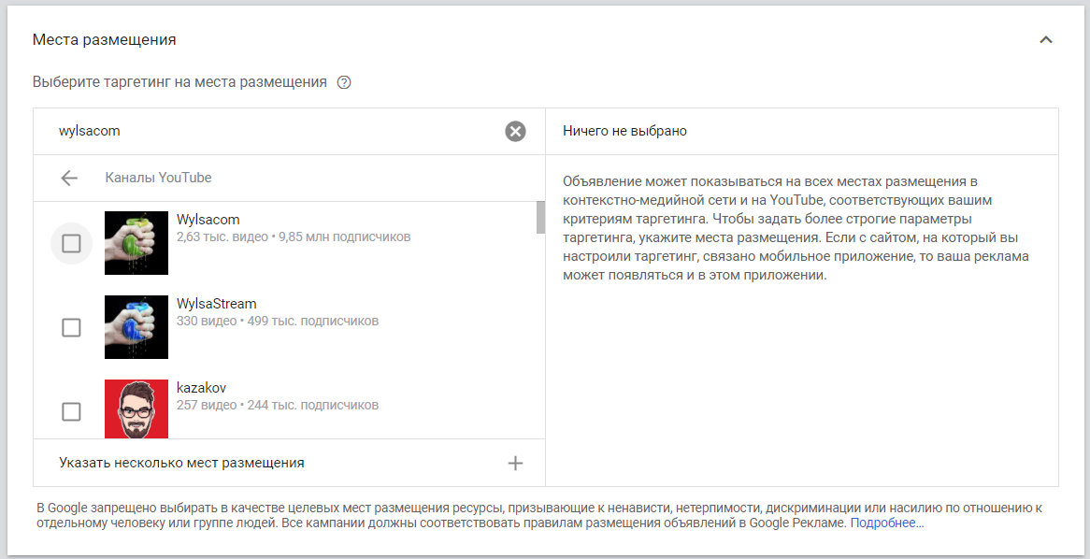Image resolution: width=1090 pixels, height=559 pixels.
Task: Select the WylsaStream channel checkbox
Action: tap(71, 328)
